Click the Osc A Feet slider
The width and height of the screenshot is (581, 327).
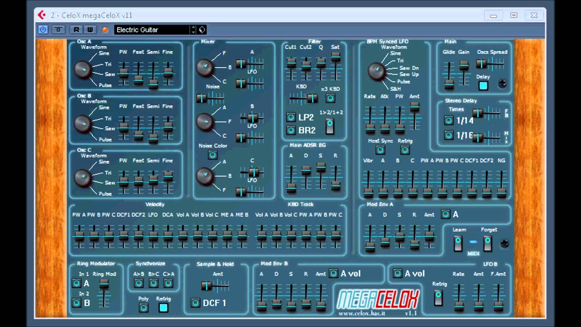click(x=138, y=73)
